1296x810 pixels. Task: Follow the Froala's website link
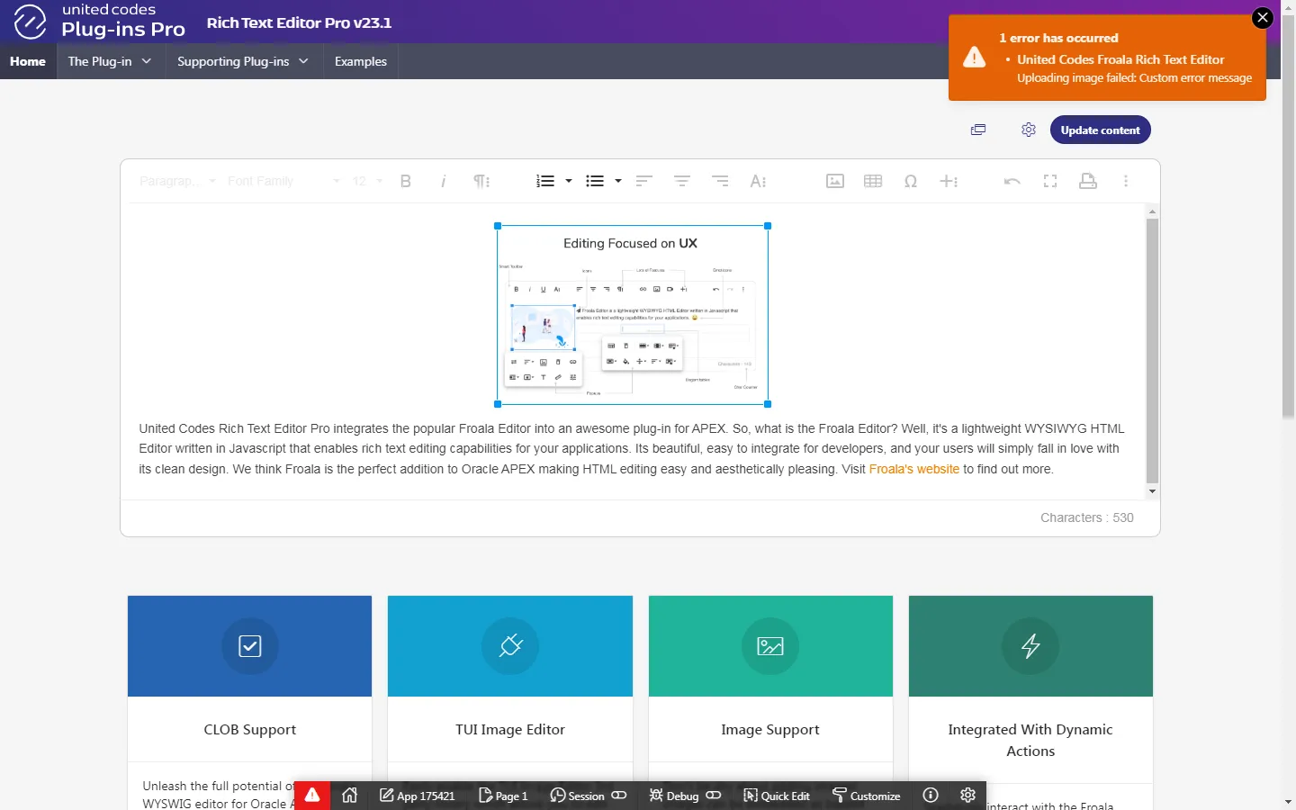[913, 469]
